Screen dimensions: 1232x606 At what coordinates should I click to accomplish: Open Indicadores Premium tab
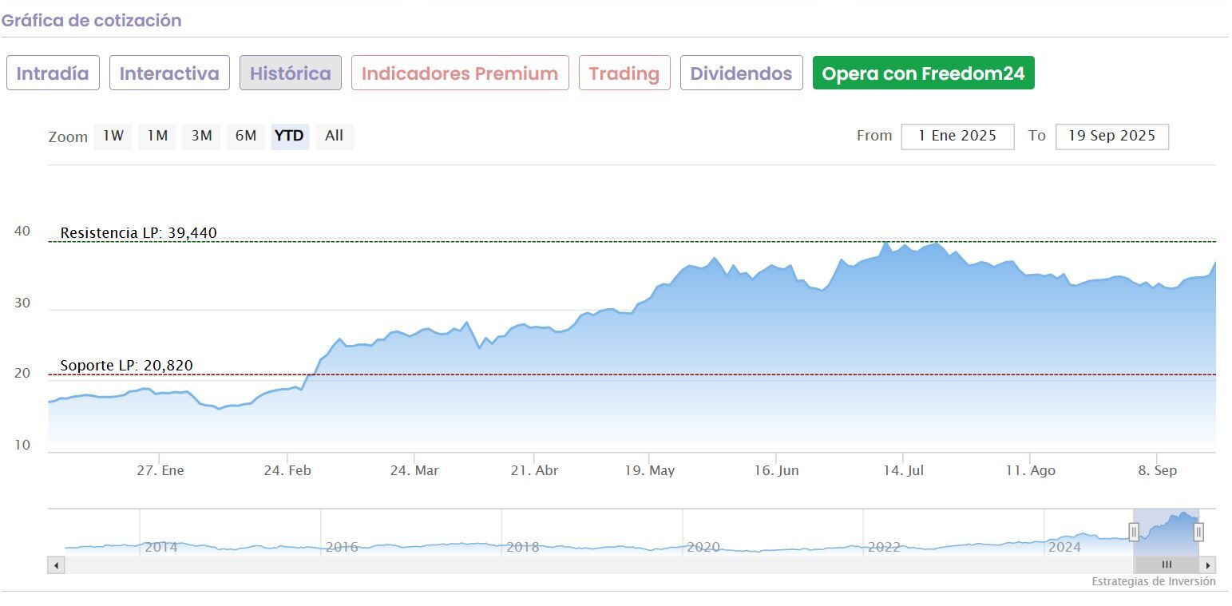pyautogui.click(x=459, y=73)
